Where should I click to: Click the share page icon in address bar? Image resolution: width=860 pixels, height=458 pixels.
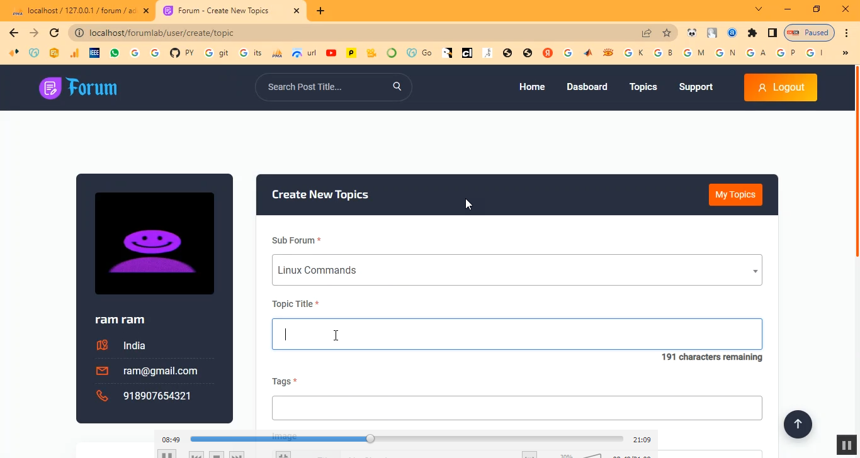coord(647,33)
